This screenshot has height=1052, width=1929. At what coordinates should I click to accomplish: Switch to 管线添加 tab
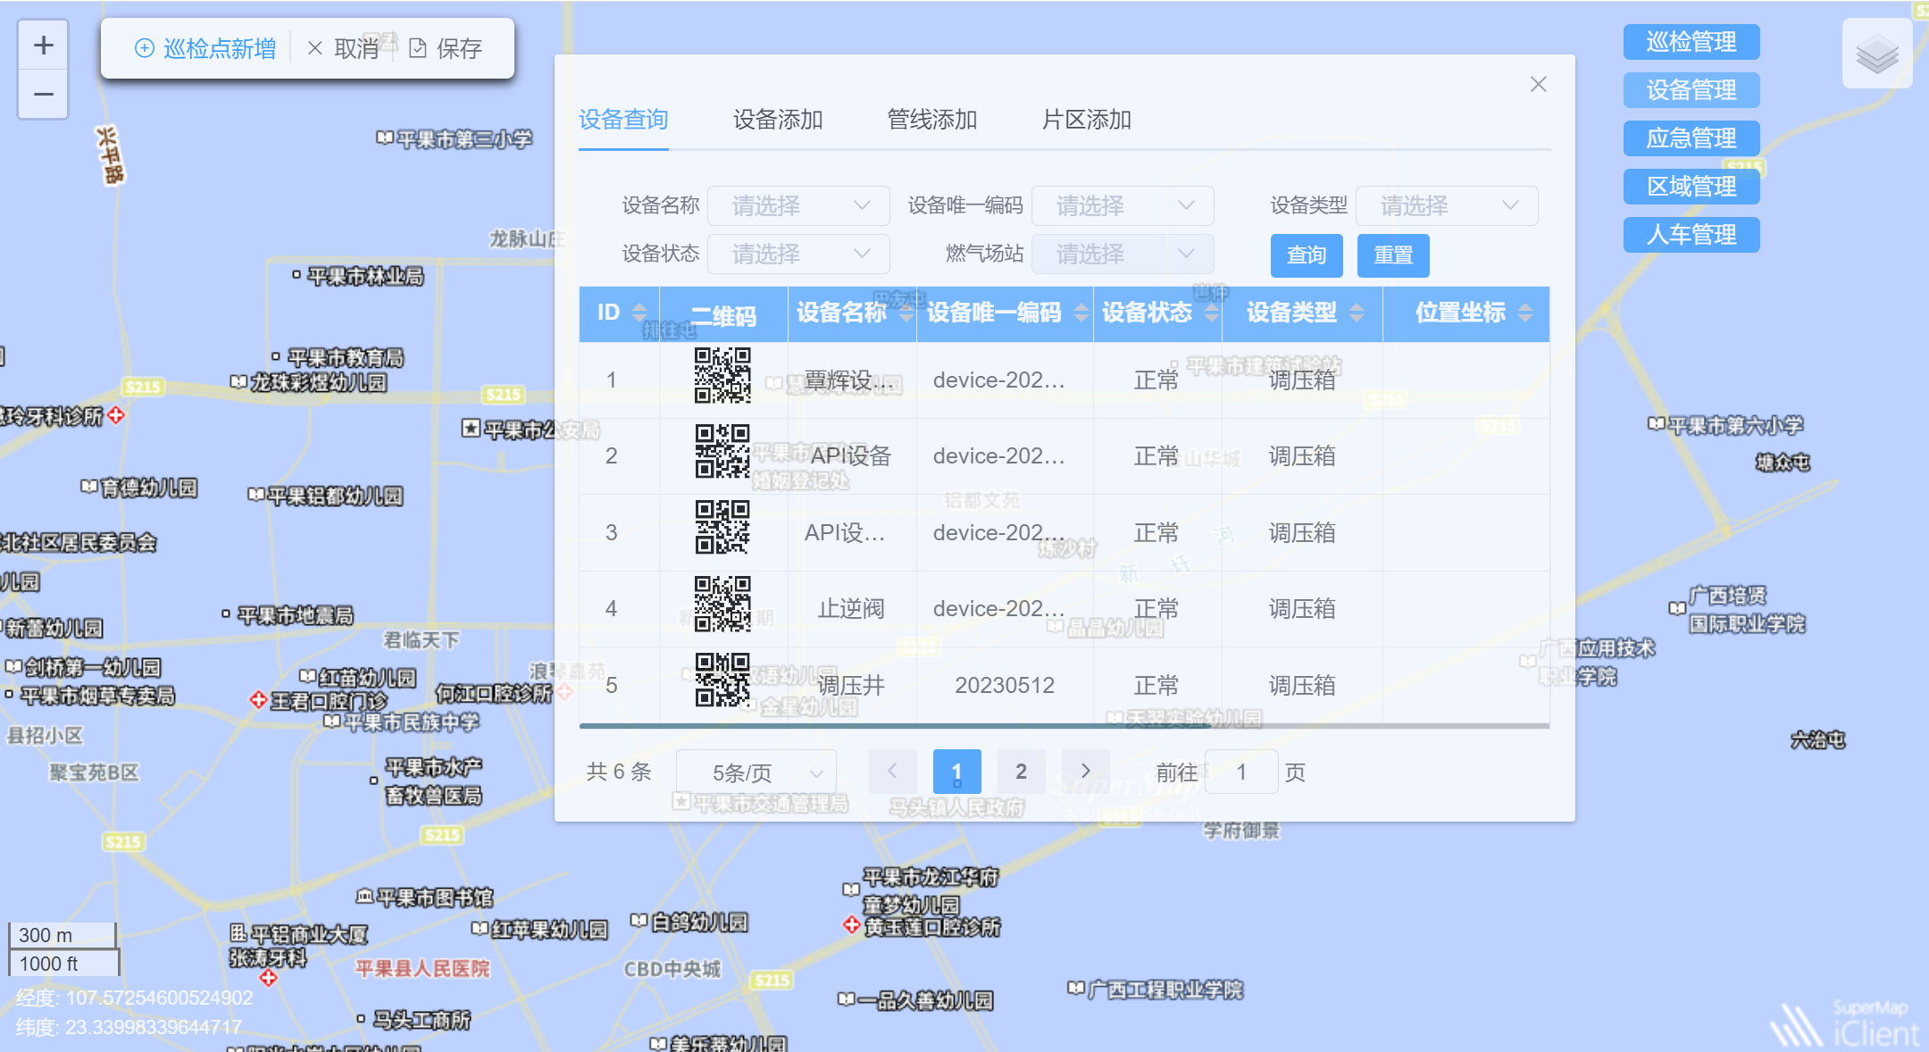tap(932, 120)
